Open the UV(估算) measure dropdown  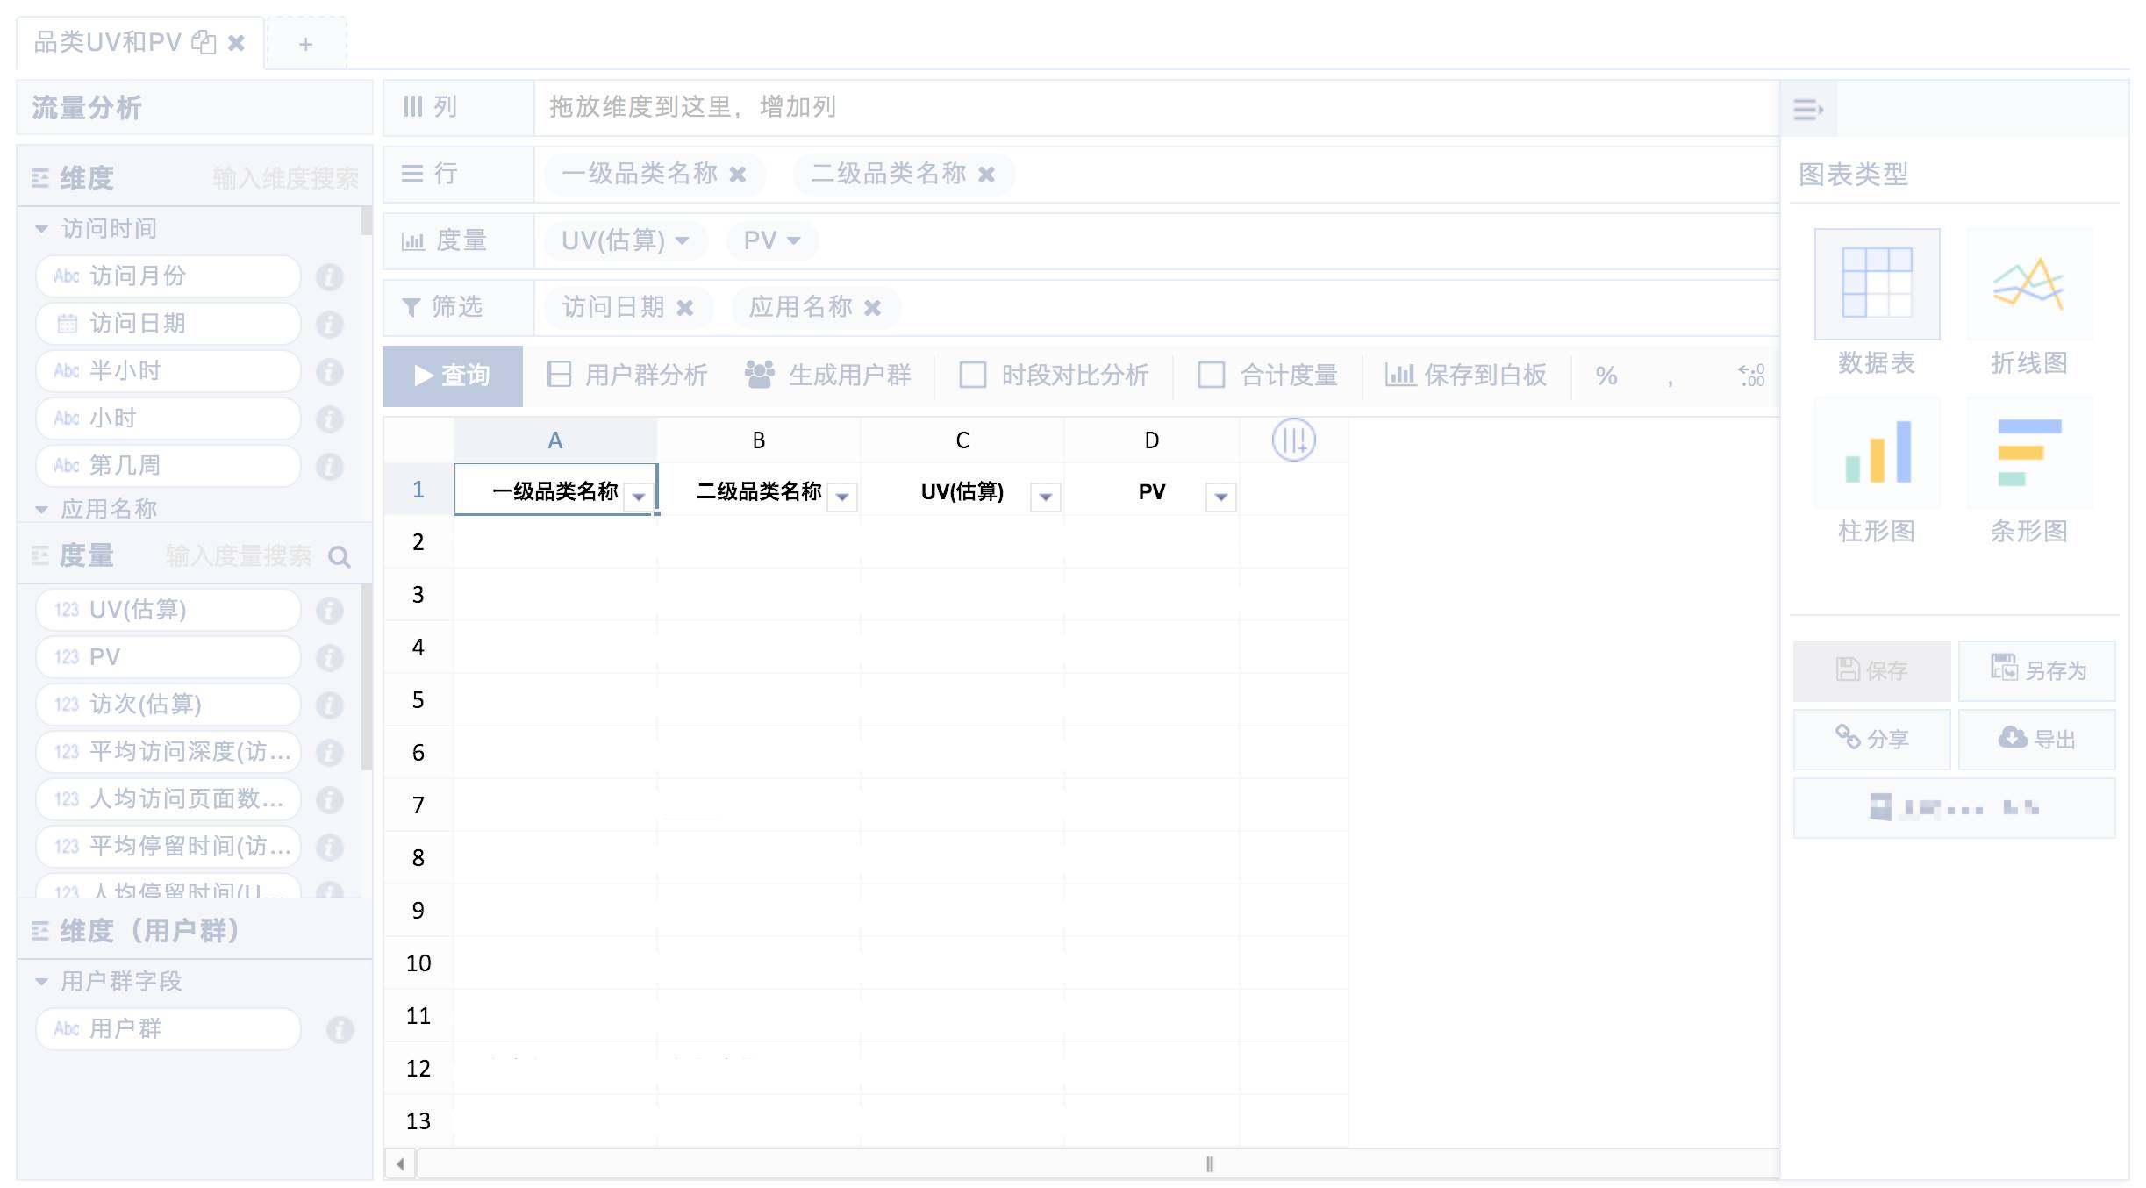tap(682, 240)
